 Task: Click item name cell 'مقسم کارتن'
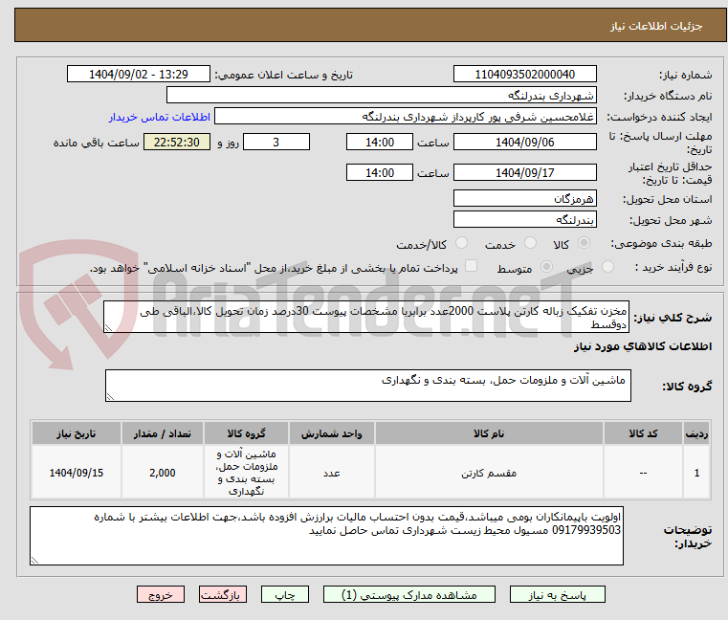(489, 473)
